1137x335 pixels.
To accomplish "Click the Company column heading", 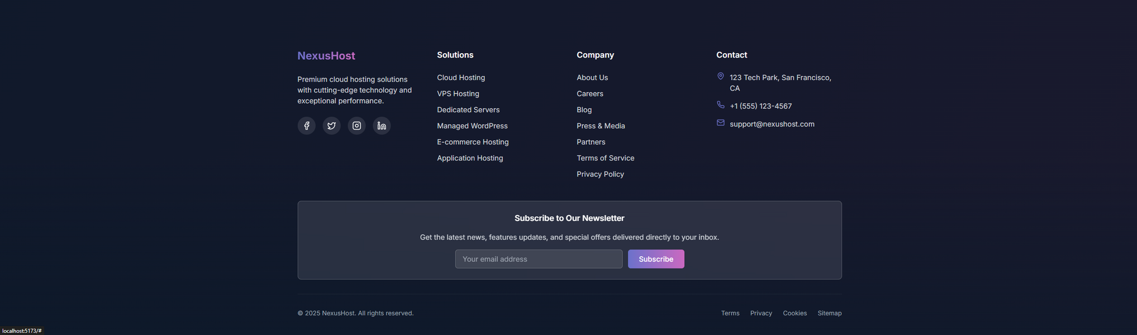I will click(595, 55).
